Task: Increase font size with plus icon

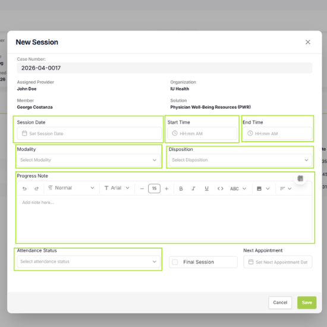Action: click(x=166, y=188)
